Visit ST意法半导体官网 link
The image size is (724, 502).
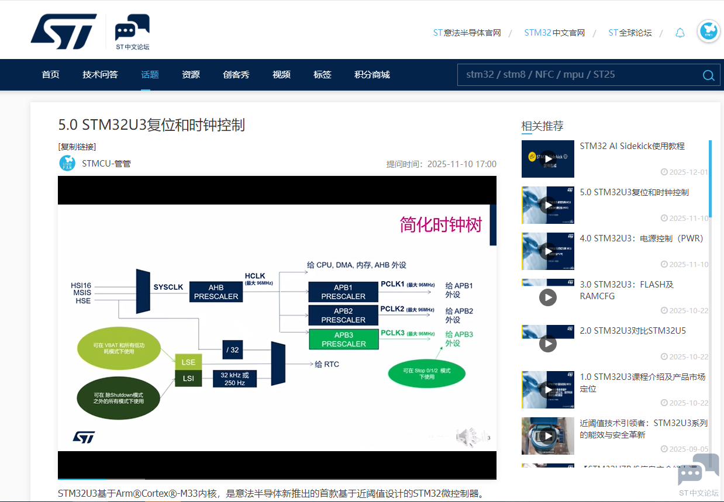(x=467, y=33)
